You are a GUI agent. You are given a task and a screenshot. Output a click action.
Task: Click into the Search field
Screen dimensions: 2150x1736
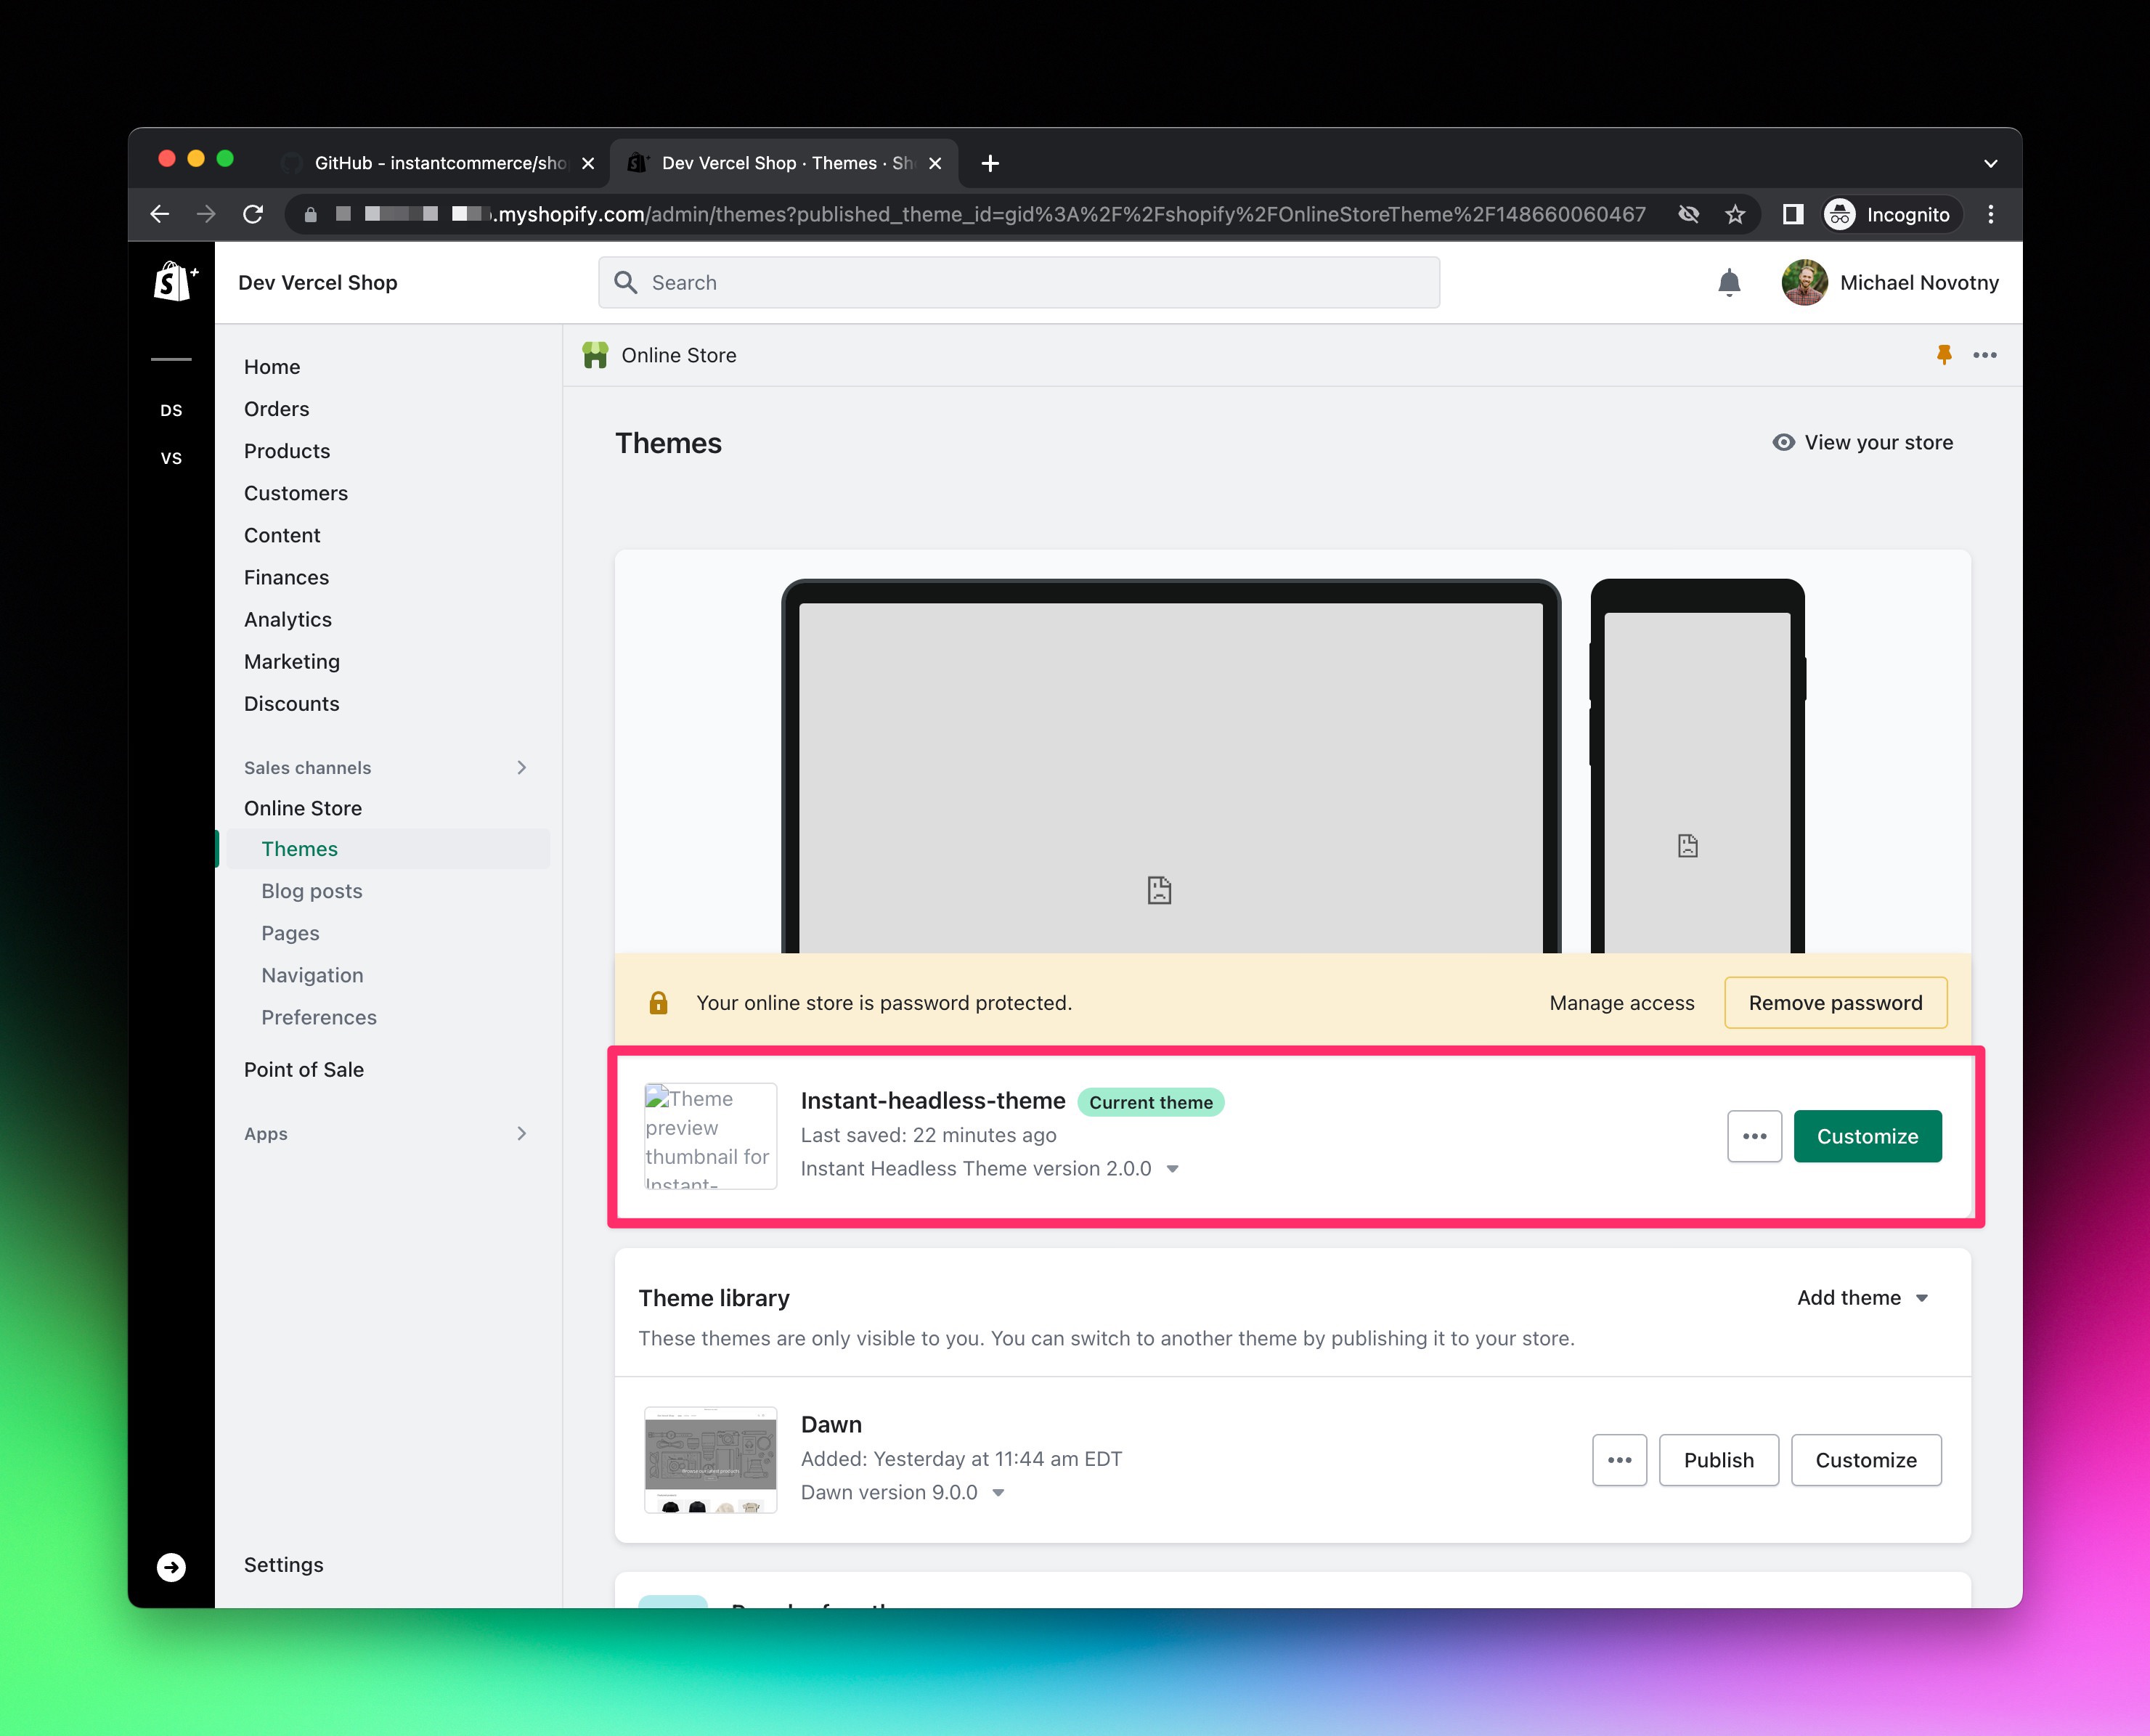click(1019, 283)
